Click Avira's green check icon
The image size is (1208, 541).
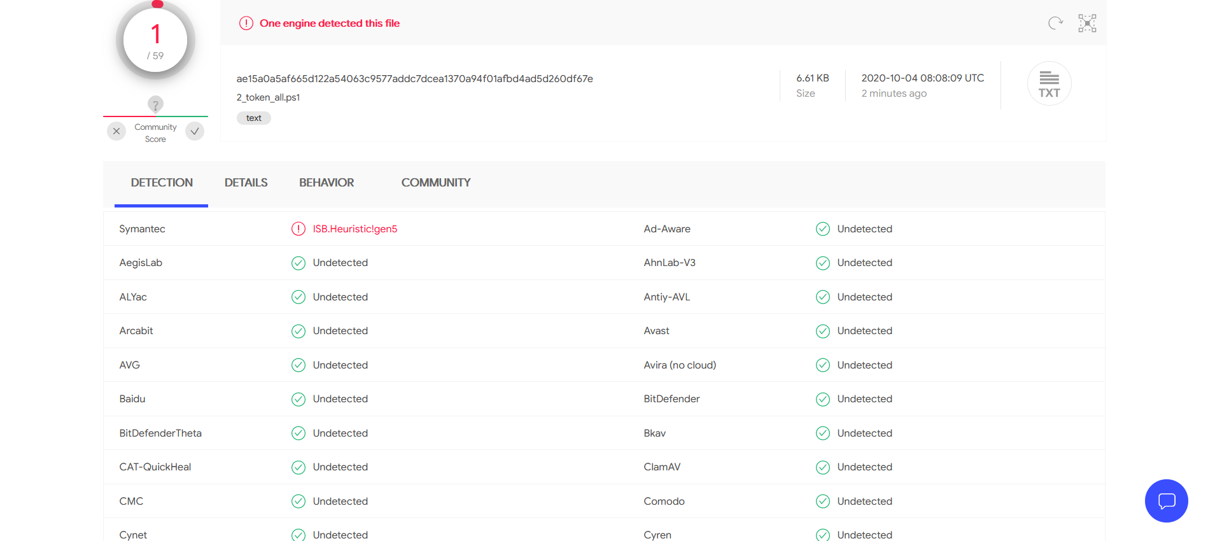click(823, 365)
